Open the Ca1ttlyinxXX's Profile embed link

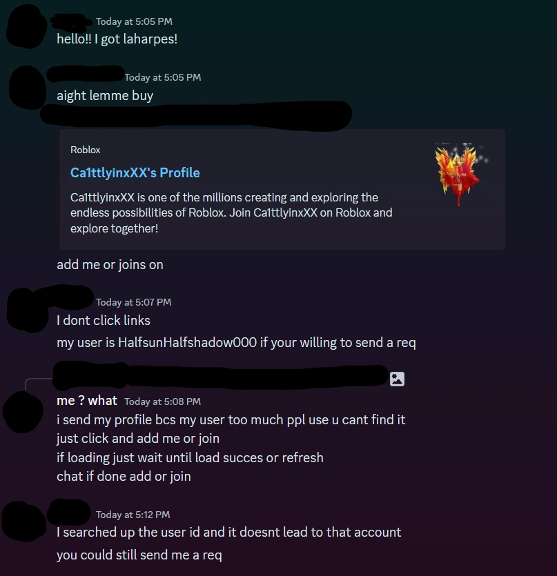(x=135, y=172)
